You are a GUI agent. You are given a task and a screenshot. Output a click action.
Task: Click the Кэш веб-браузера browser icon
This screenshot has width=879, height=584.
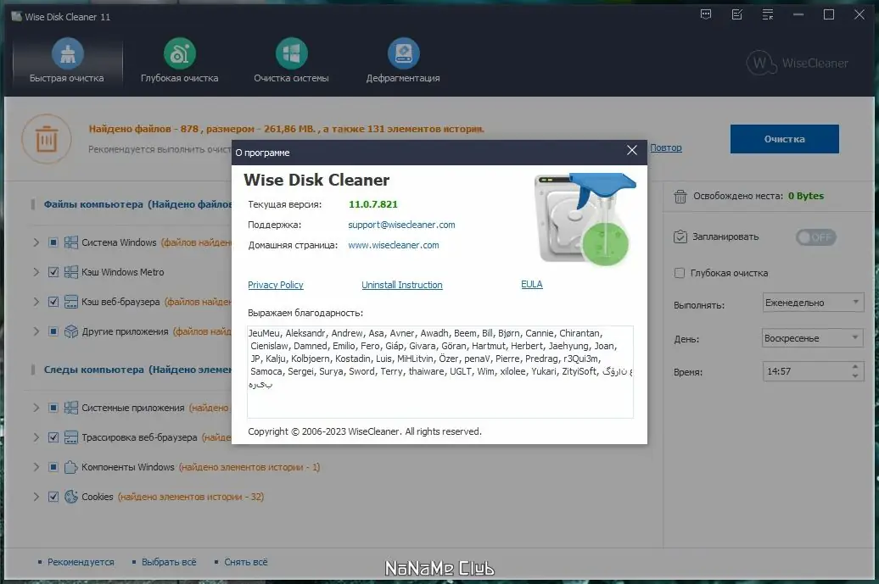71,302
